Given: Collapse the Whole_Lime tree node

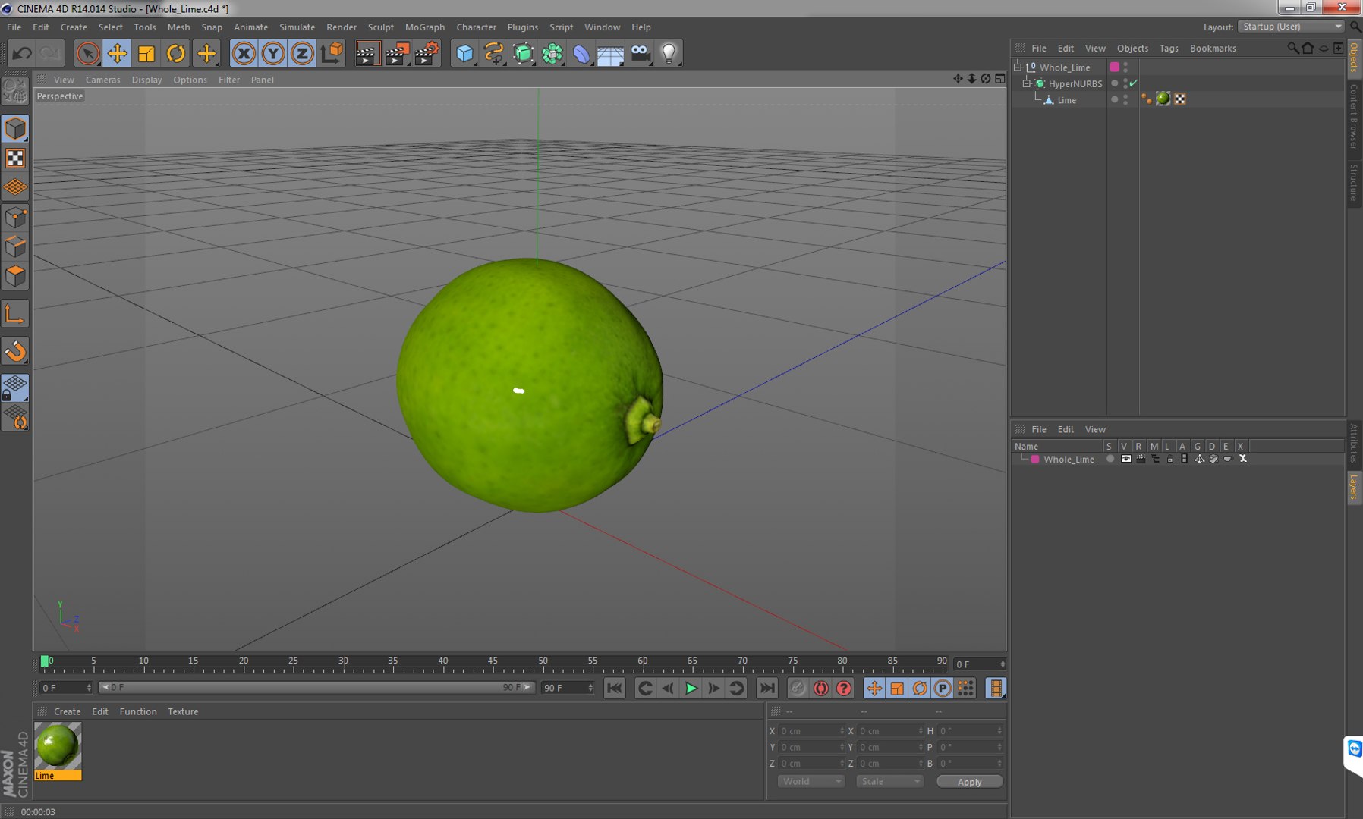Looking at the screenshot, I should [x=1018, y=67].
